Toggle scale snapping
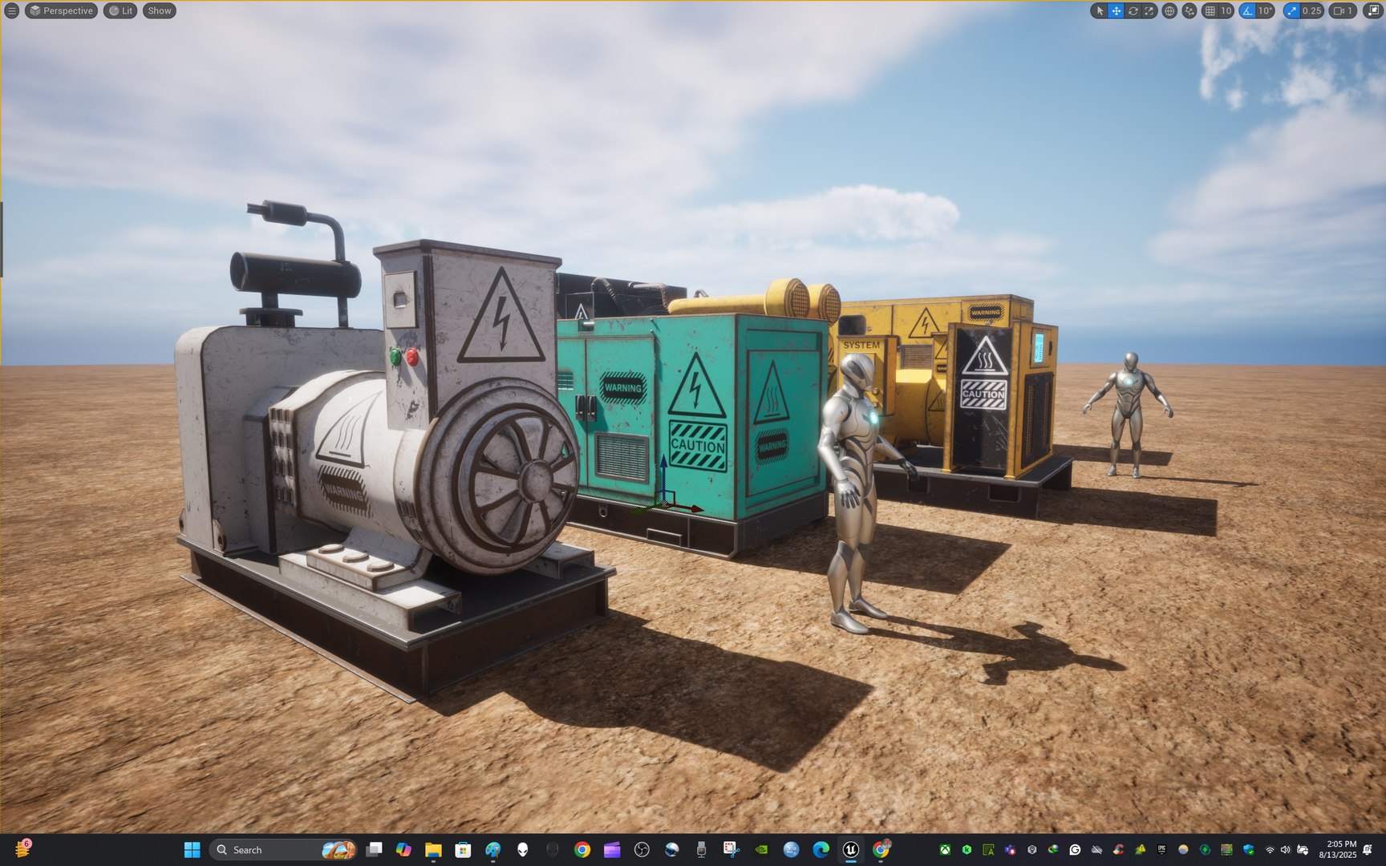1386x866 pixels. tap(1291, 10)
